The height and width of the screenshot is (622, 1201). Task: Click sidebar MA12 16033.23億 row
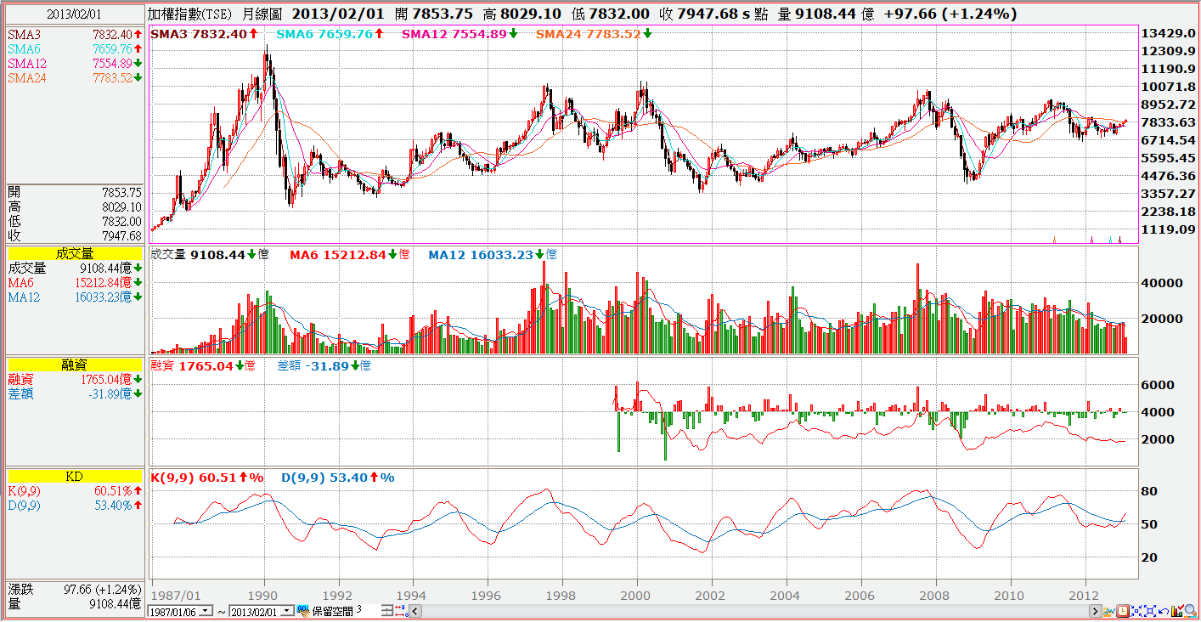click(75, 297)
